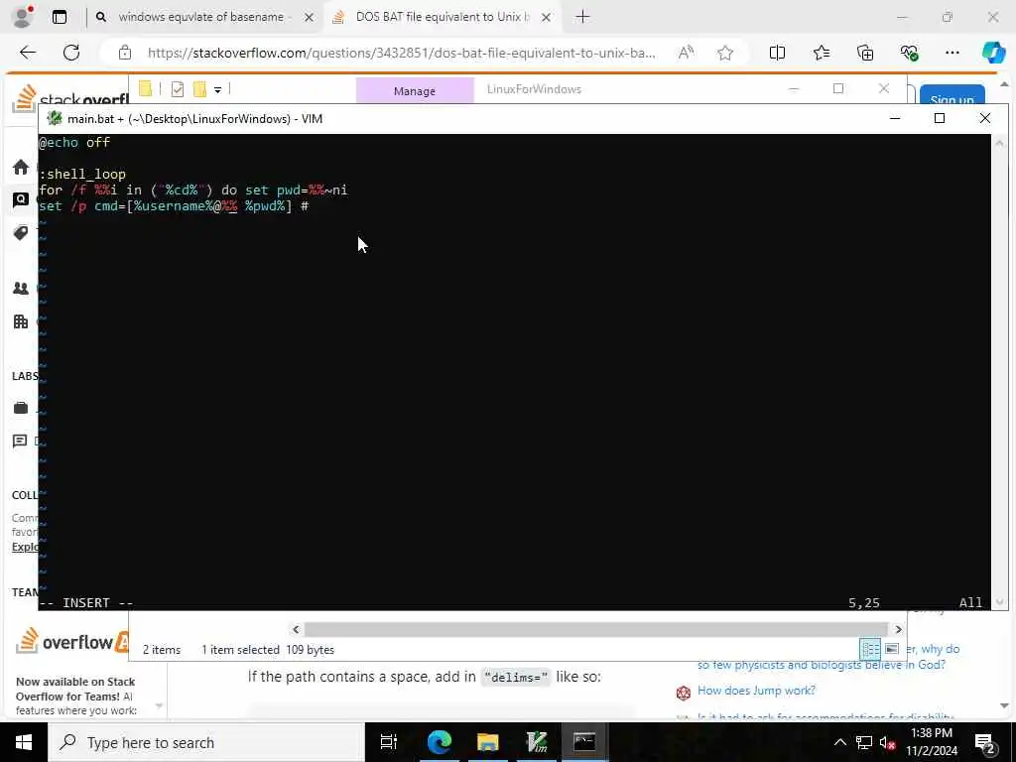The image size is (1016, 762).
Task: Go back in the browser
Action: tap(28, 53)
